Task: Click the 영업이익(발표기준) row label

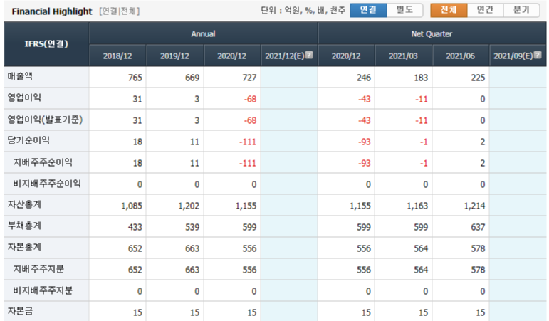Action: tap(45, 120)
